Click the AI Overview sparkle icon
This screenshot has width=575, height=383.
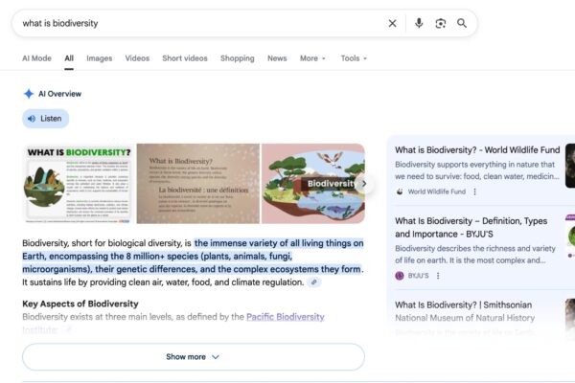pyautogui.click(x=29, y=94)
